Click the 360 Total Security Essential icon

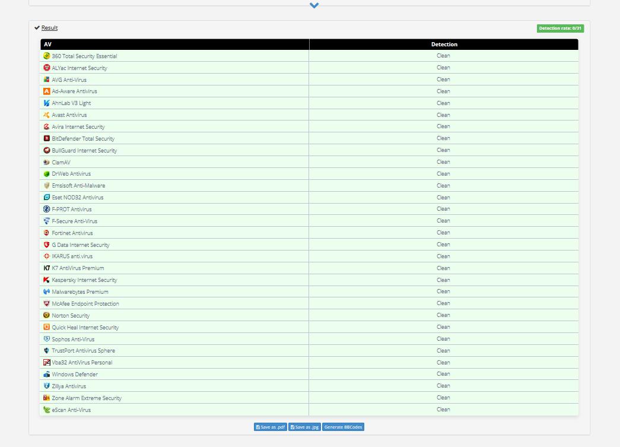(47, 56)
